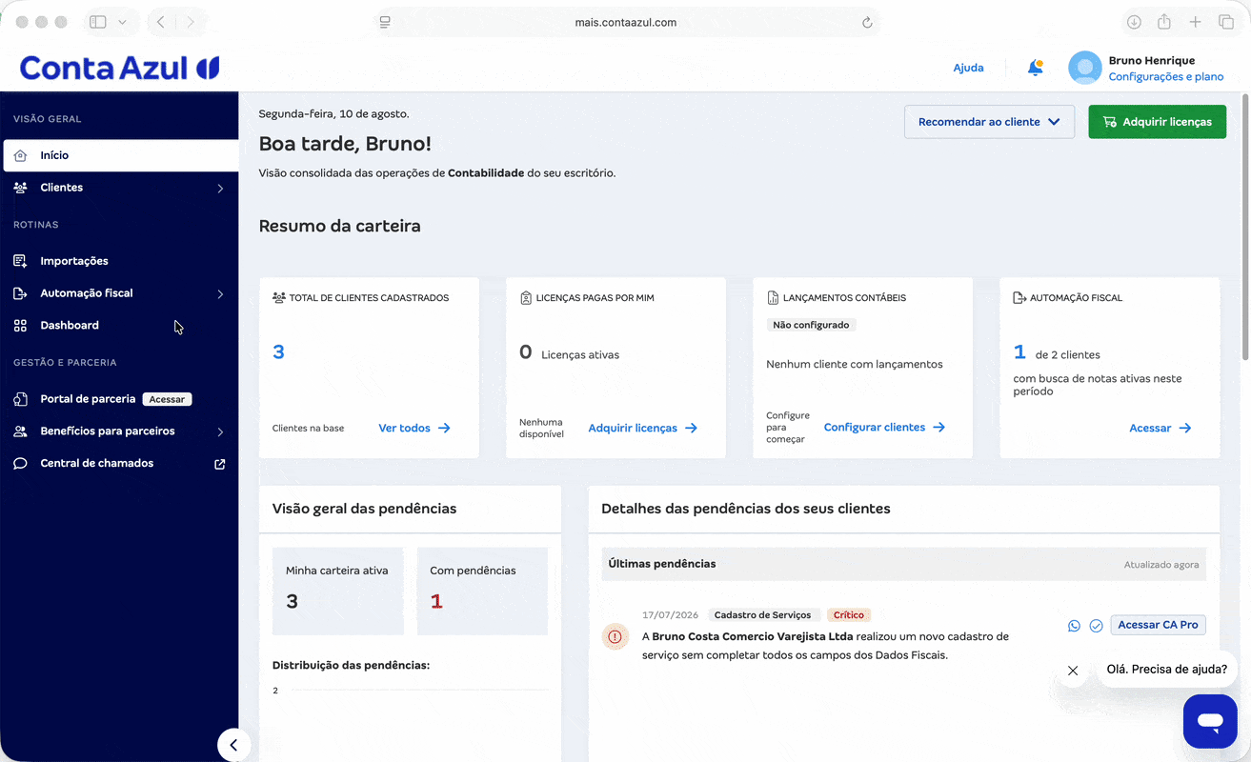Click the page's vertical scrollbar
This screenshot has width=1251, height=762.
coord(1244,227)
